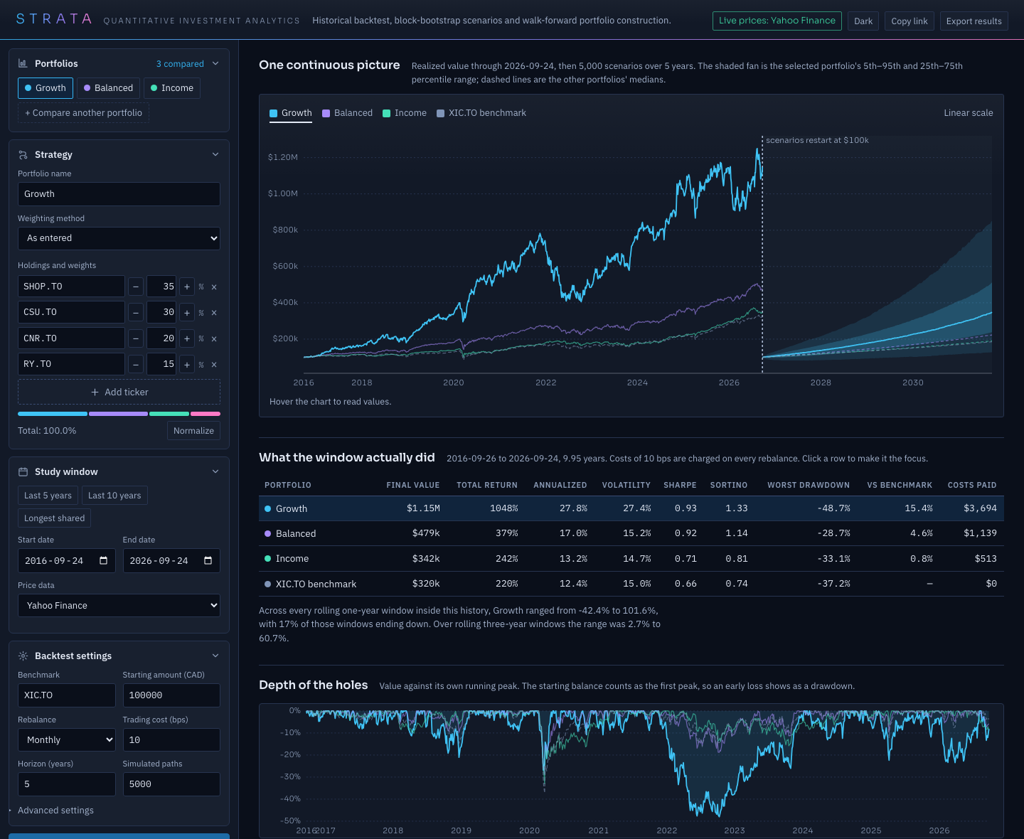Open the Rebalance frequency dropdown
1024x839 pixels.
click(x=66, y=740)
